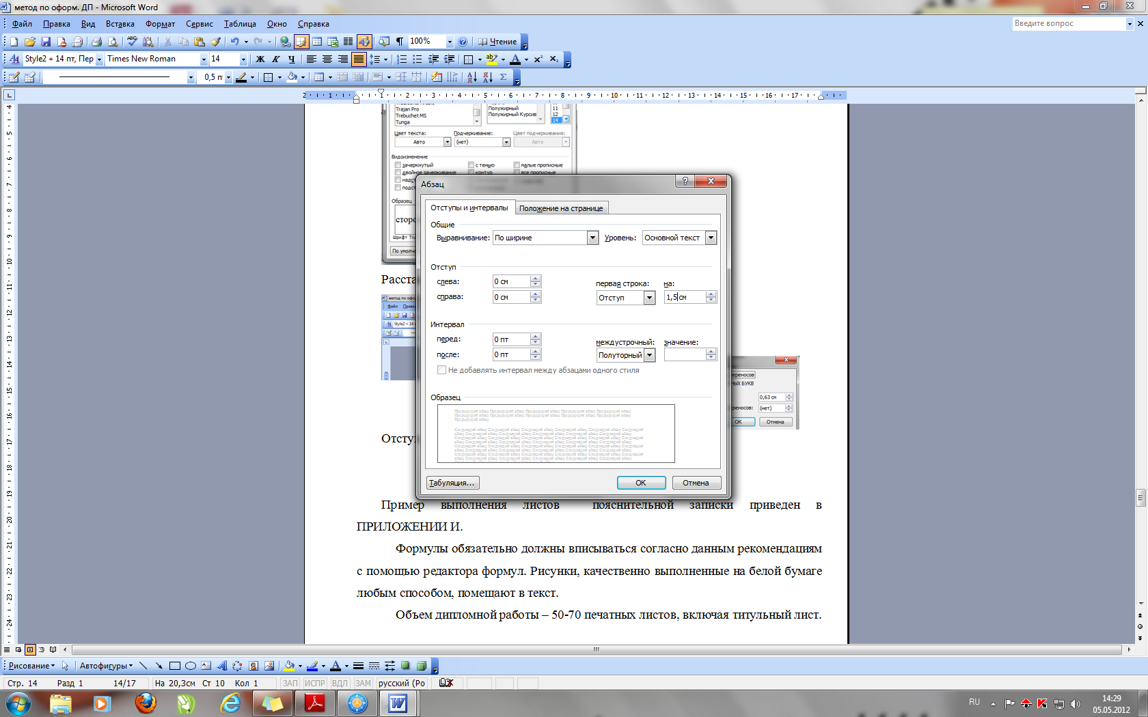Image resolution: width=1148 pixels, height=717 pixels.
Task: Insert AutoSum with the sigma icon
Action: [x=504, y=77]
